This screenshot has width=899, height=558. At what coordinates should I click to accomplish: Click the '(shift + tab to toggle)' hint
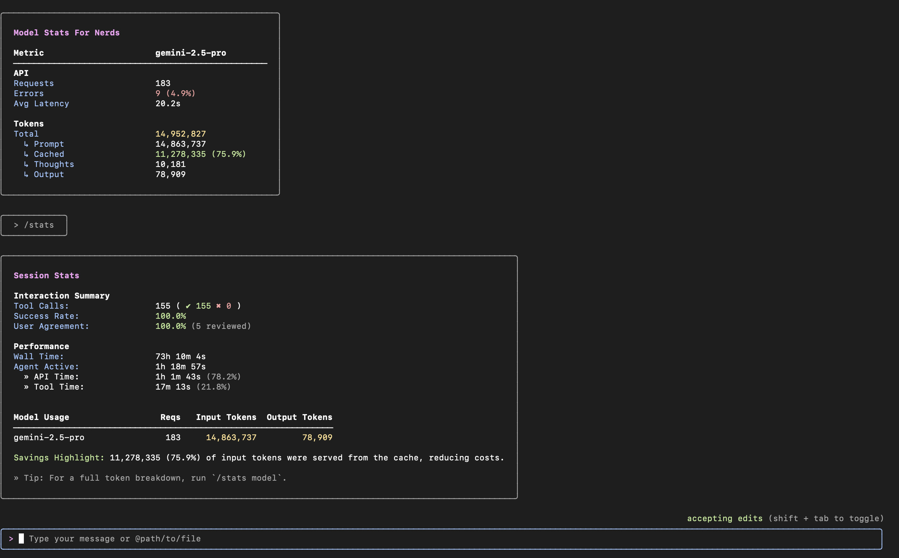[x=826, y=519]
